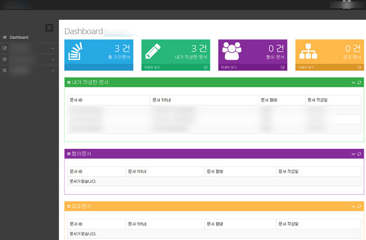Click the 3 건 내가 작성한 문서 count

pos(199,49)
